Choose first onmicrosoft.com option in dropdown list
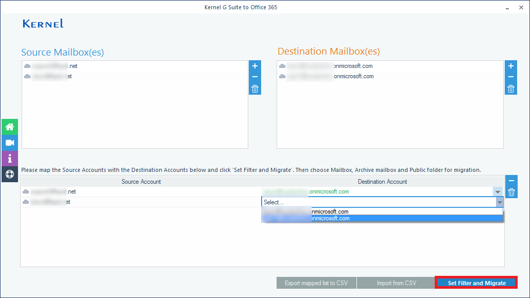Image resolution: width=530 pixels, height=298 pixels. pos(382,212)
